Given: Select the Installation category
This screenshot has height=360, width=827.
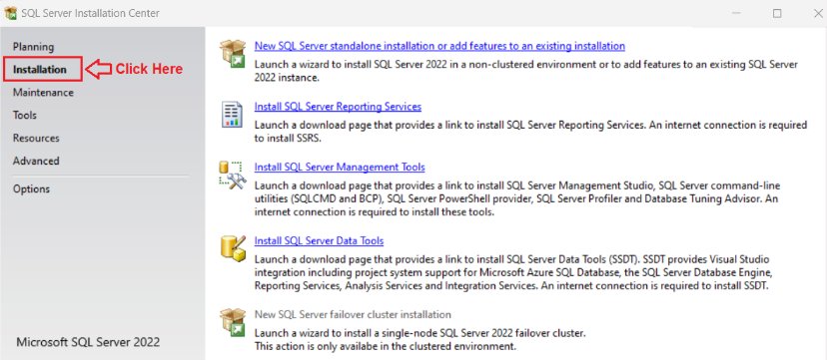Looking at the screenshot, I should point(40,70).
